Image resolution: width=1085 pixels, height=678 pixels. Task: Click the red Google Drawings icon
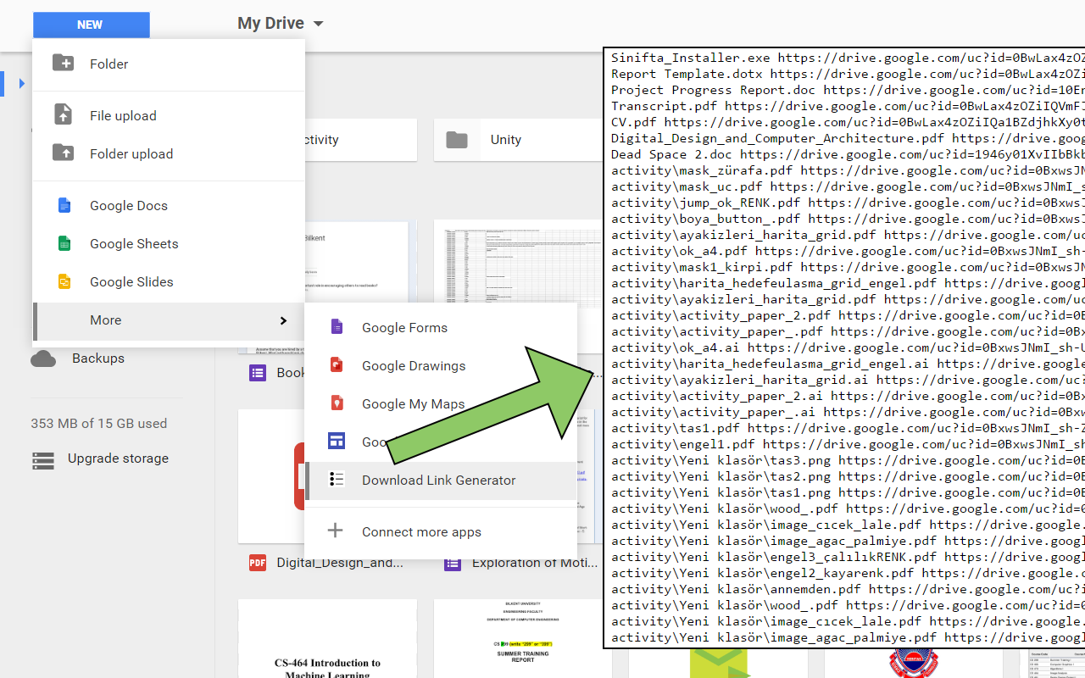[x=337, y=365]
